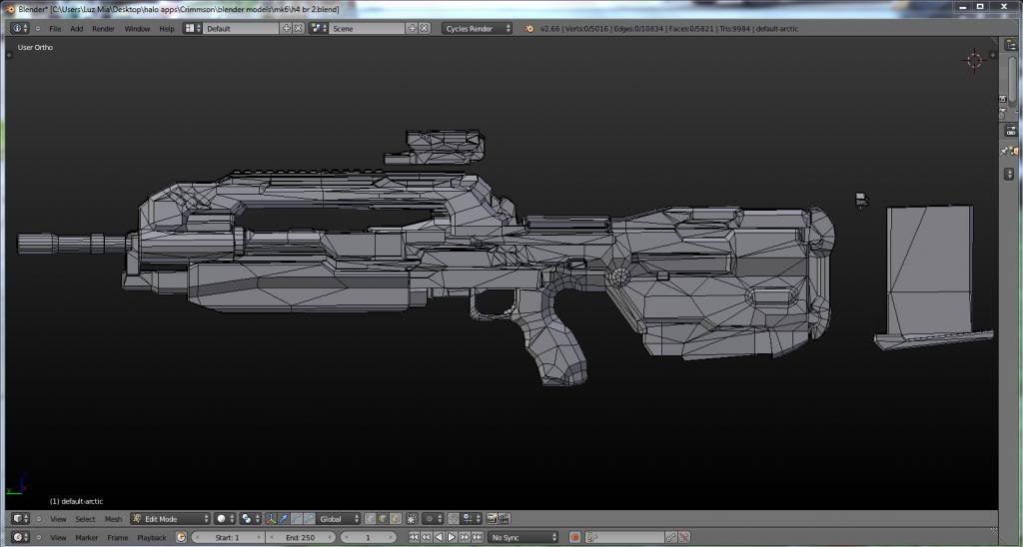1023x547 pixels.
Task: Toggle the 3D manipulator widget
Action: (x=271, y=519)
